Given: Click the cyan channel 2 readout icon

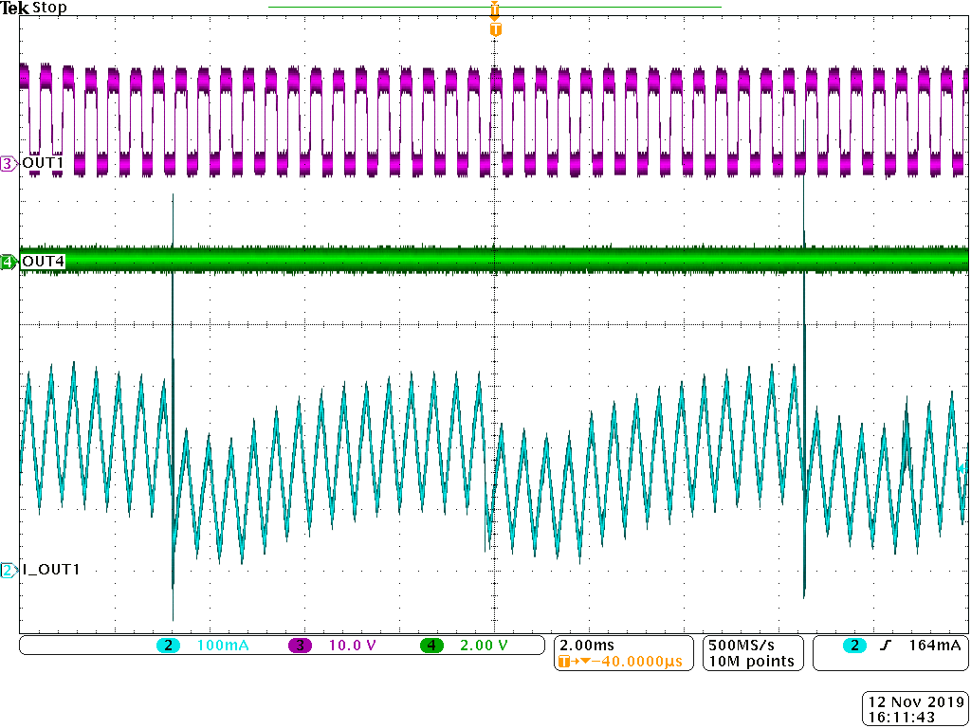Looking at the screenshot, I should (167, 646).
